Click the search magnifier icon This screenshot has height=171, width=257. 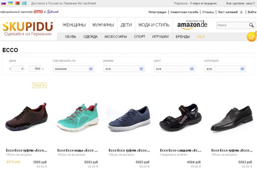[251, 25]
